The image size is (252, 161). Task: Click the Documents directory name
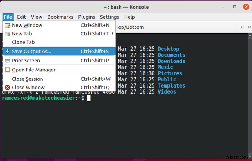coord(171,55)
